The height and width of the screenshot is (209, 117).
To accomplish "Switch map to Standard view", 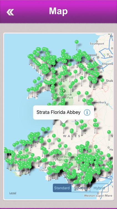I will tap(62, 188).
